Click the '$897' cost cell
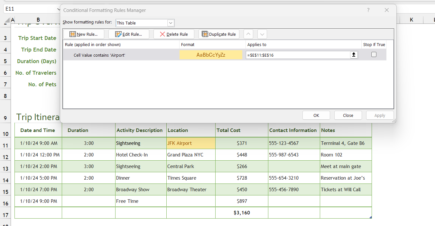The width and height of the screenshot is (435, 226). click(x=242, y=201)
